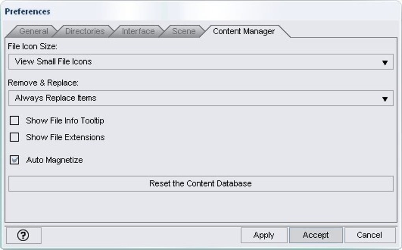The height and width of the screenshot is (250, 402).
Task: Click the File Icon Size dropdown arrow
Action: coord(385,62)
